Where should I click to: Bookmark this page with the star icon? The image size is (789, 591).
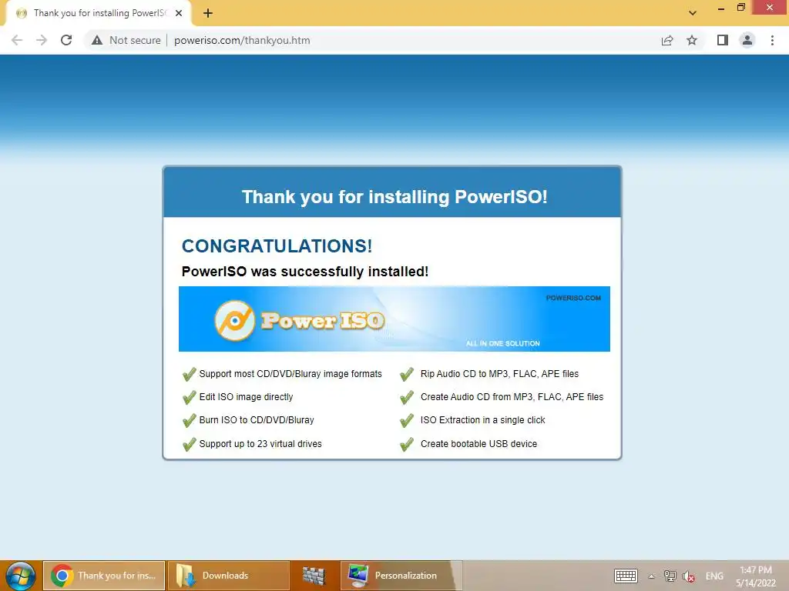692,40
